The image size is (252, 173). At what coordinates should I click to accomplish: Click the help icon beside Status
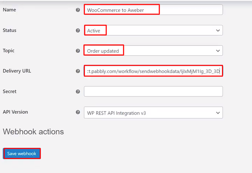78,30
